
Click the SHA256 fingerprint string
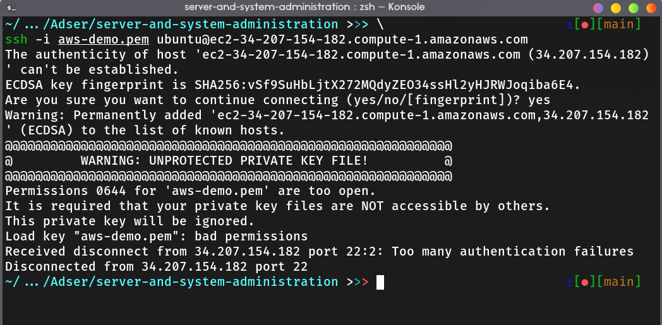tap(388, 85)
